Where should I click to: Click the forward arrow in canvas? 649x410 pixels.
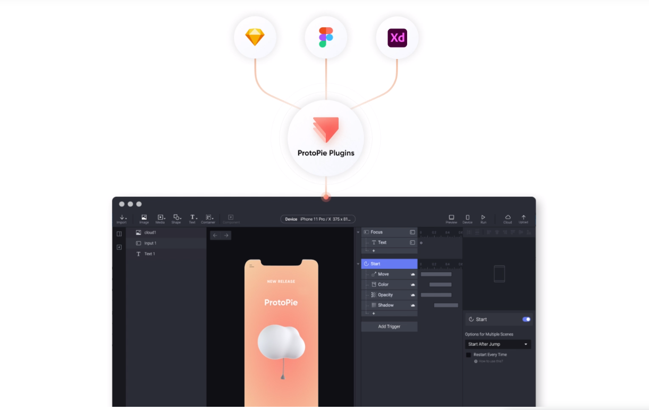tap(226, 235)
